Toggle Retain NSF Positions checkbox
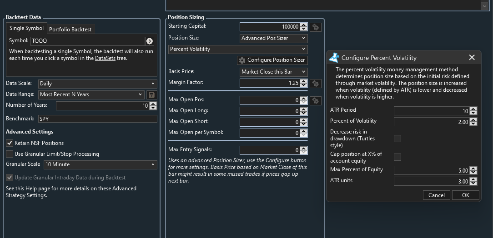This screenshot has height=238, width=493. point(10,143)
